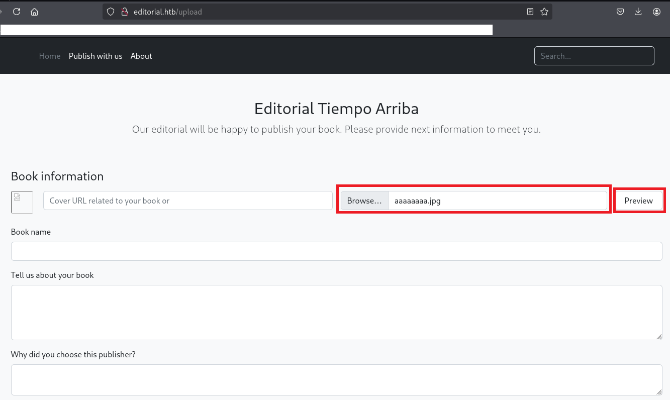Navigate to the Home nav link
The width and height of the screenshot is (670, 400).
coord(50,56)
